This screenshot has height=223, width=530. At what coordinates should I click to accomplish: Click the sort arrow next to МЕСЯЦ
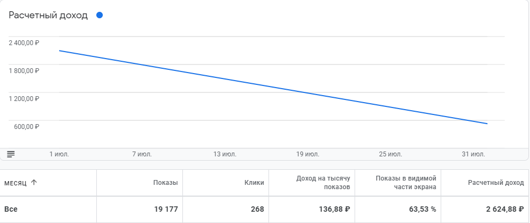pyautogui.click(x=34, y=183)
